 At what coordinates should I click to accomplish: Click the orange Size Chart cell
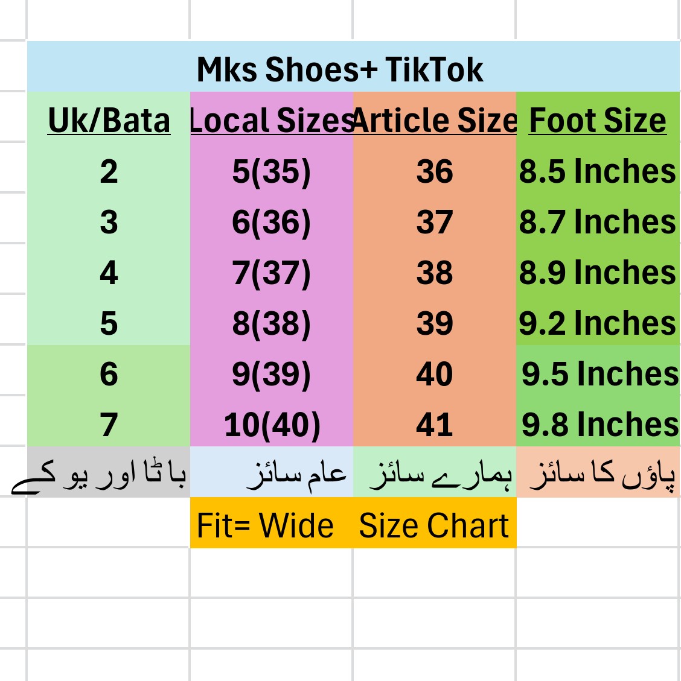pos(434,525)
